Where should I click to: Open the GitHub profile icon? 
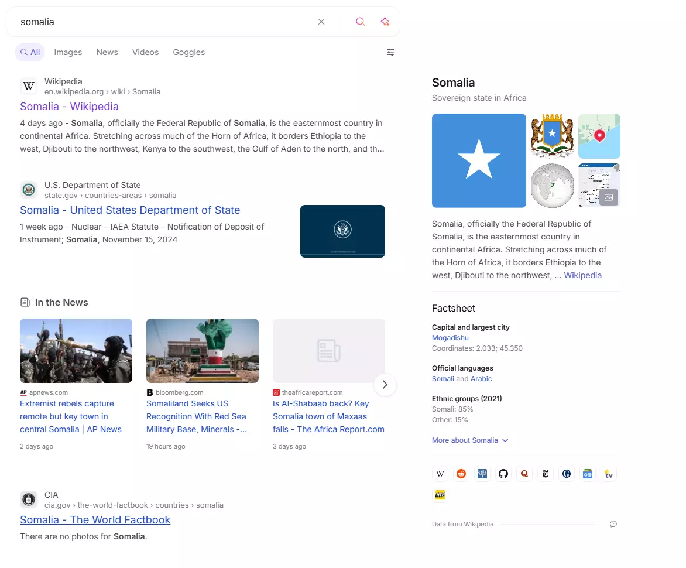pyautogui.click(x=503, y=474)
